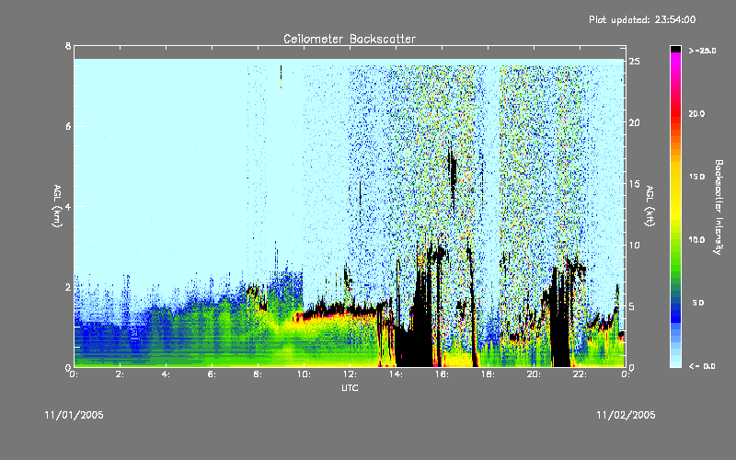Select the "Plot updated: 23:54:00" timestamp
The height and width of the screenshot is (460, 736).
[642, 19]
